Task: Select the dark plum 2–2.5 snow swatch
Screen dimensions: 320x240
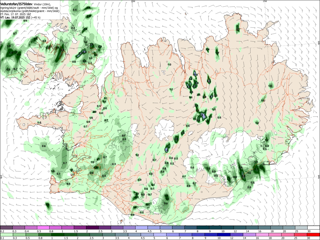Action: [x=92, y=227]
